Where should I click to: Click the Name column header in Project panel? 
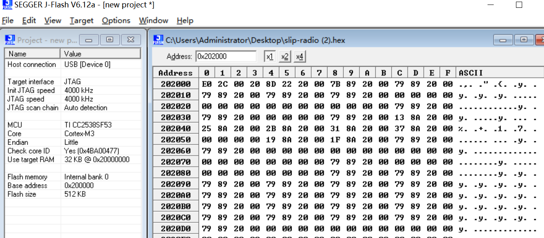[33, 54]
